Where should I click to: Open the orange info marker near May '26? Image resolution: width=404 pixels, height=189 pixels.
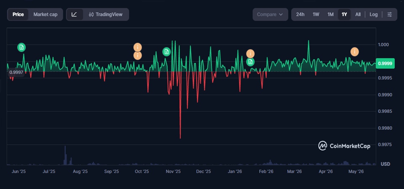click(354, 52)
